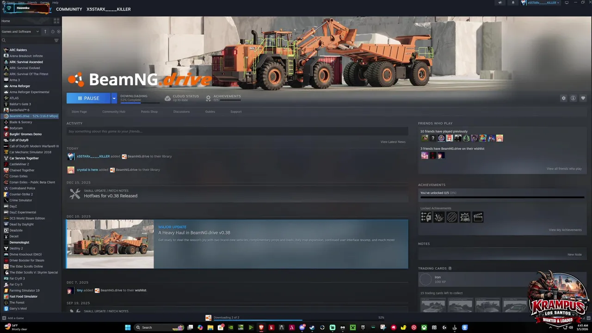The image size is (592, 333).
Task: Show recent games clock filter
Action: (x=52, y=31)
